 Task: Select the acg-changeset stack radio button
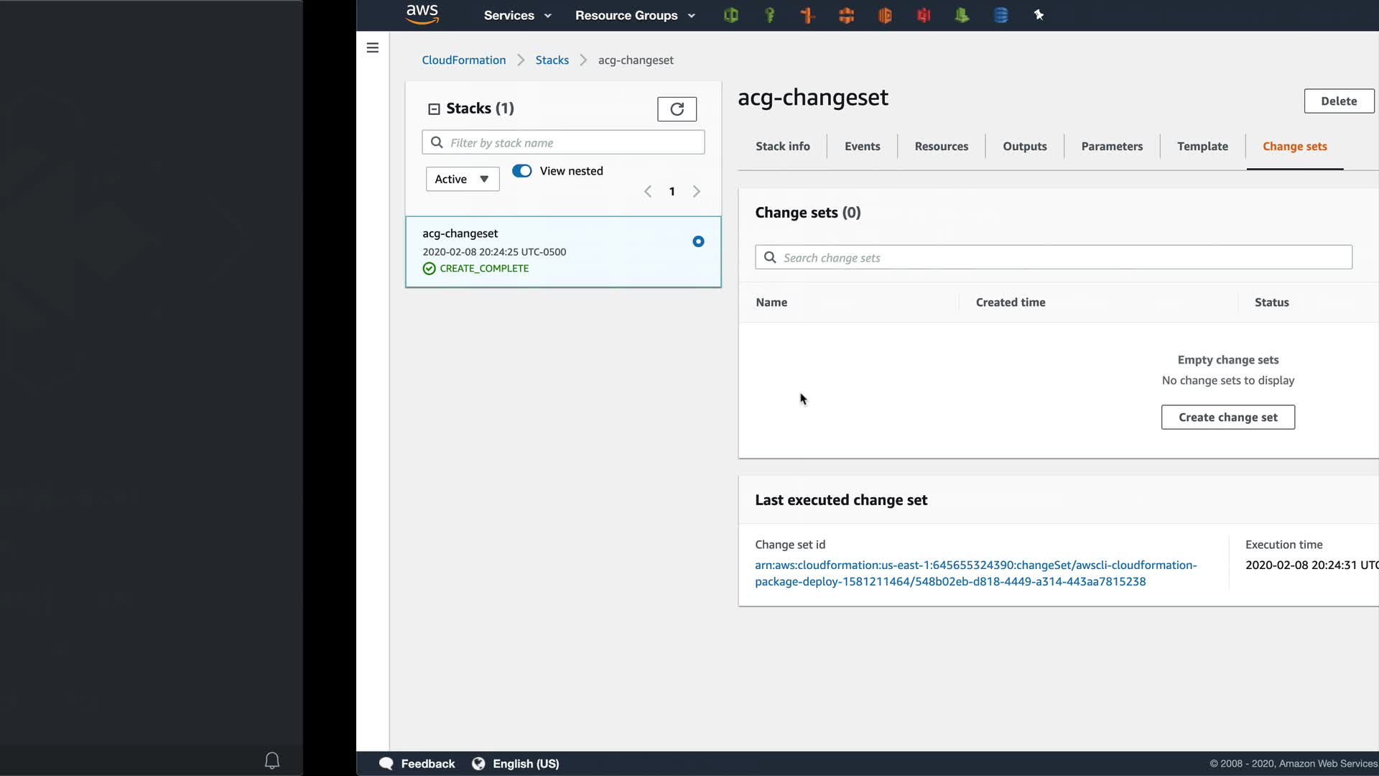[698, 241]
